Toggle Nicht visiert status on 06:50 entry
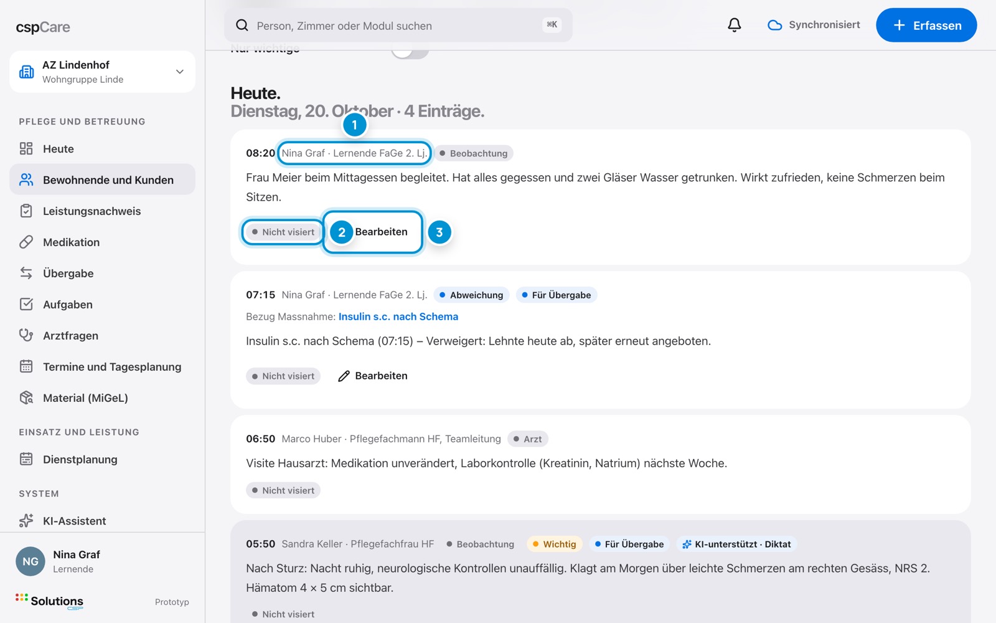This screenshot has height=623, width=996. pos(283,490)
